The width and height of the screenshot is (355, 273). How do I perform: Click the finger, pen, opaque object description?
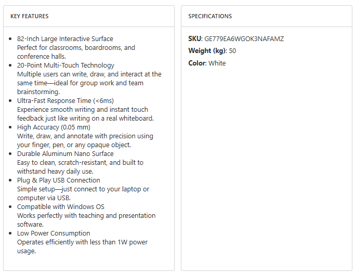[x=85, y=140]
